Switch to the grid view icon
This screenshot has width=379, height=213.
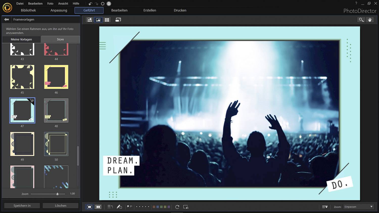click(107, 20)
